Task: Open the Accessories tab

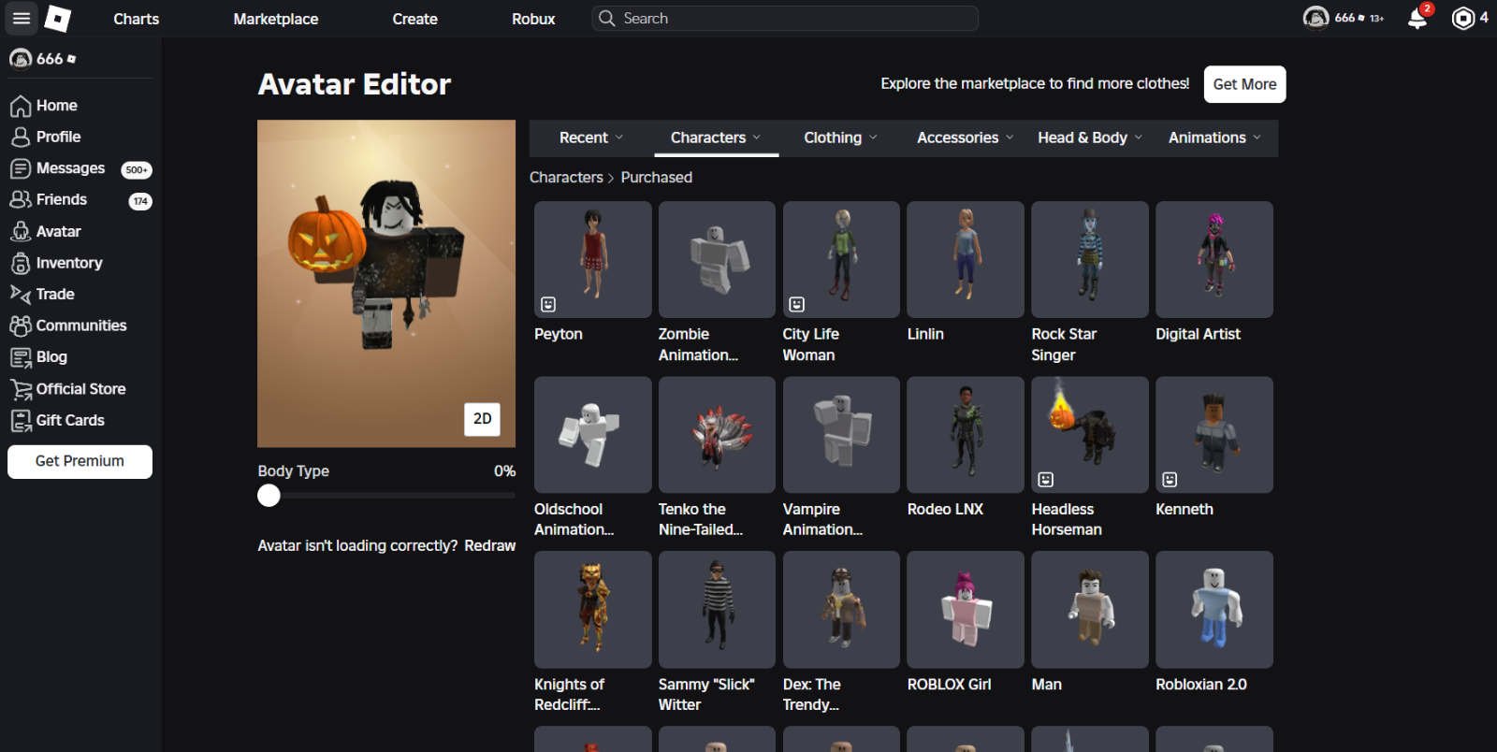Action: pyautogui.click(x=964, y=137)
